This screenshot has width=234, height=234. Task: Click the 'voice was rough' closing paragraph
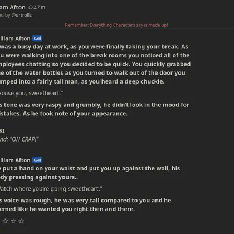click(86, 204)
